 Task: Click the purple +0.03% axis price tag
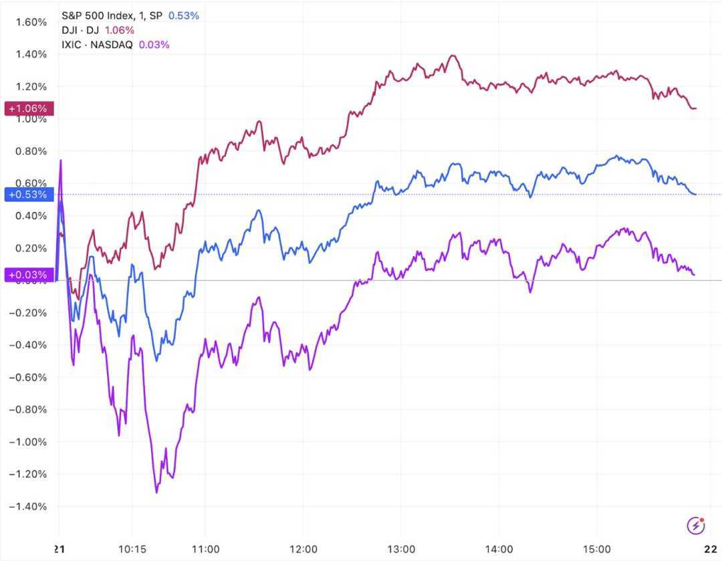pos(28,274)
